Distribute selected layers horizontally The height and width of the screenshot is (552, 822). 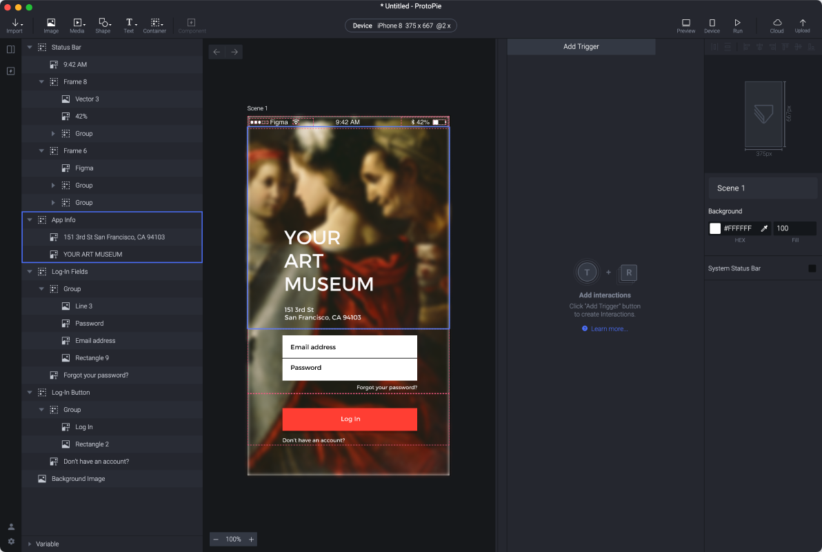click(x=714, y=47)
